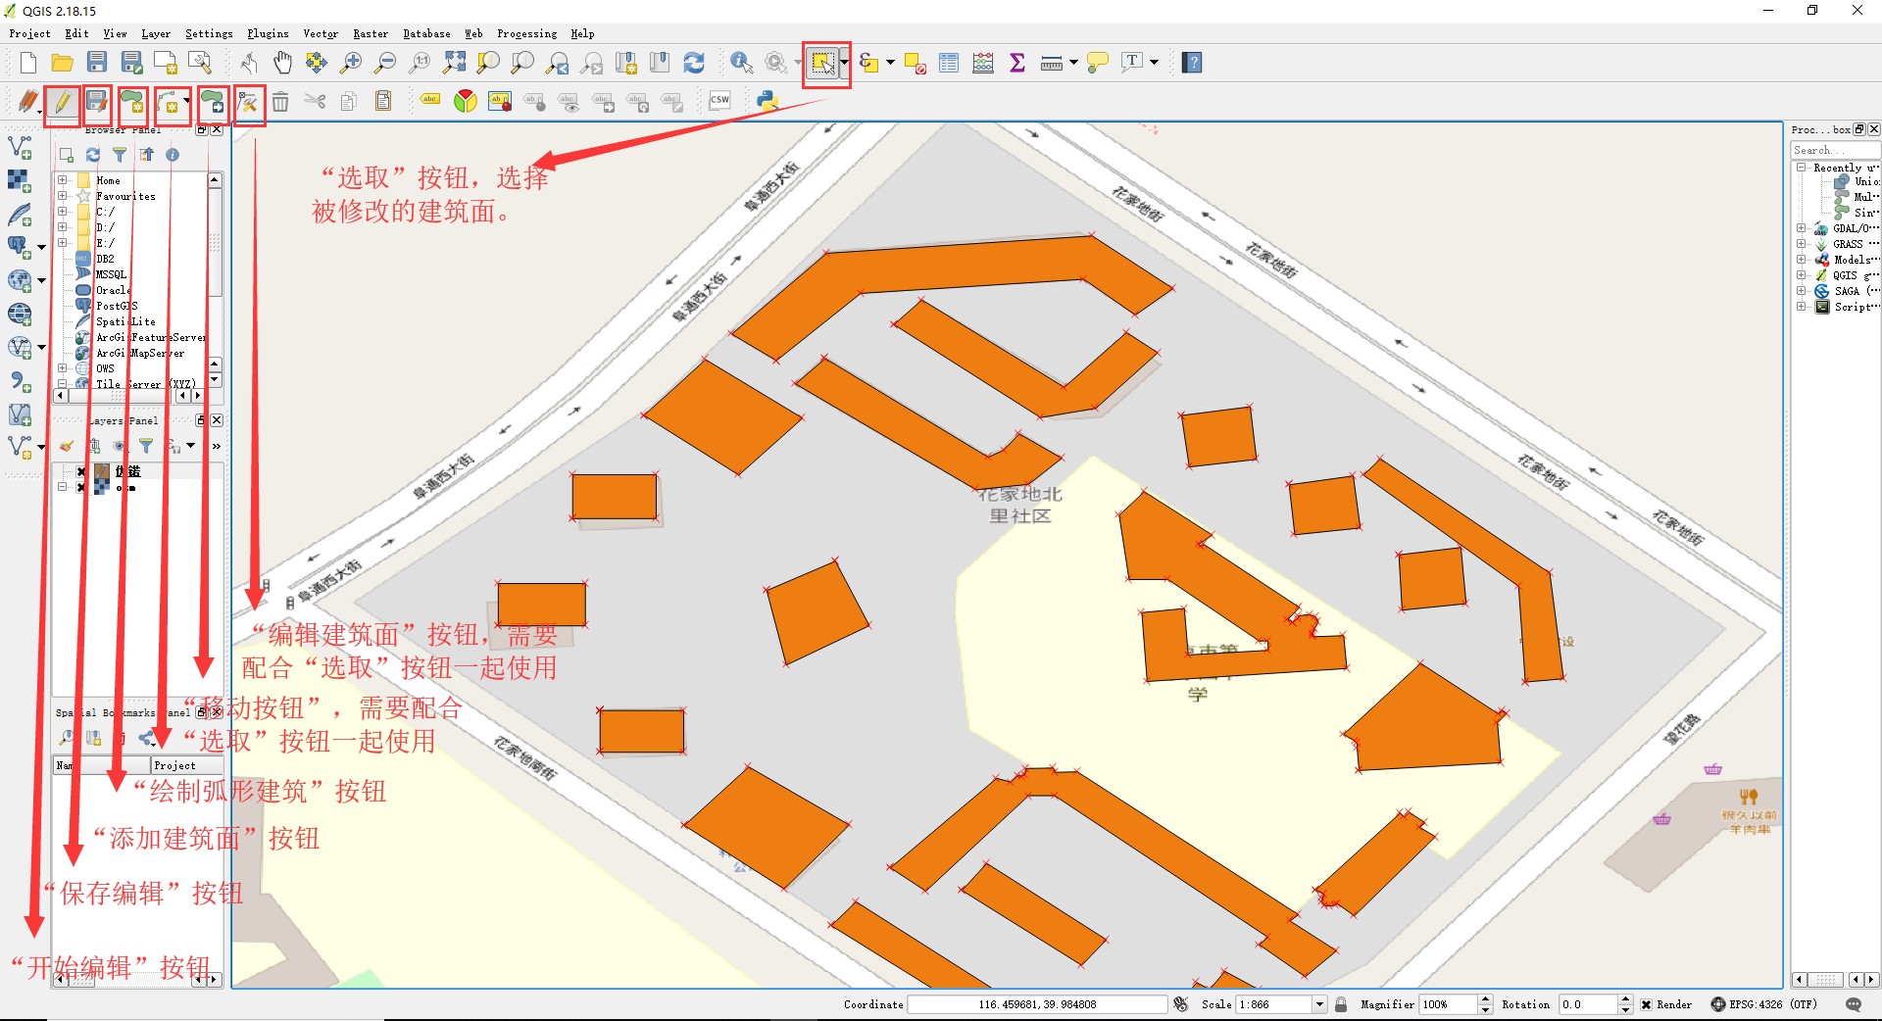
Task: Select the Add Feature polygon tool
Action: coord(132,101)
